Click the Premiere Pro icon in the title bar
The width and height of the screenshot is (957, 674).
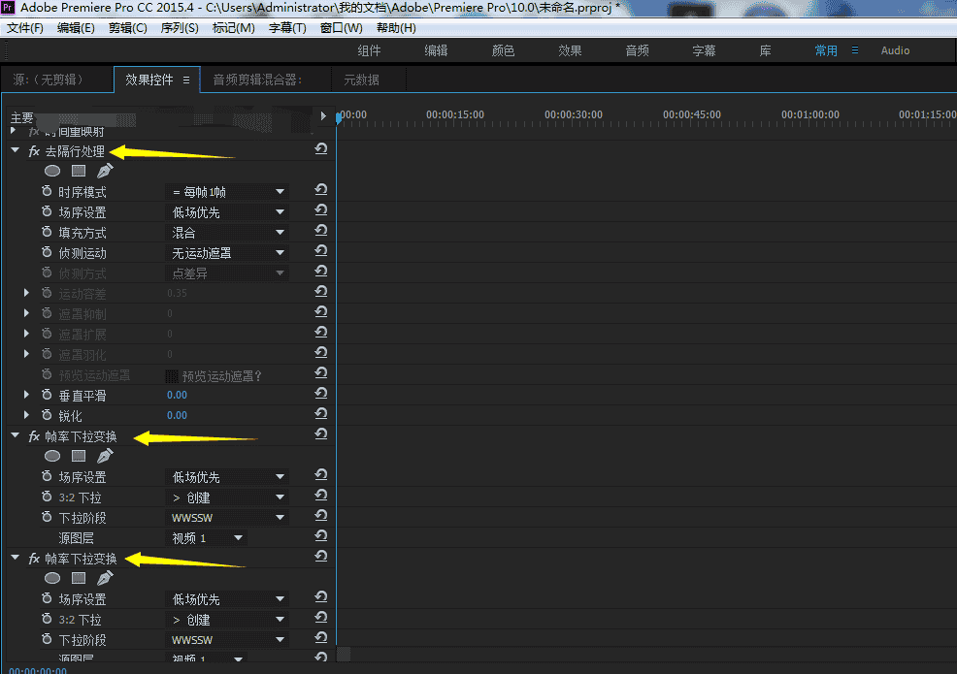(9, 8)
